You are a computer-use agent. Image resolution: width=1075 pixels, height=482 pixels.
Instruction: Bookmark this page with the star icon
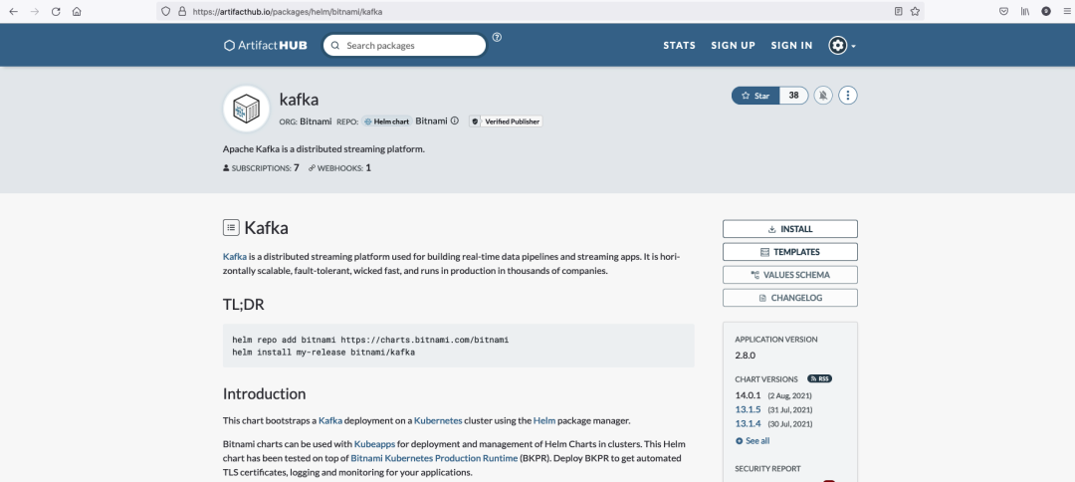click(x=916, y=12)
